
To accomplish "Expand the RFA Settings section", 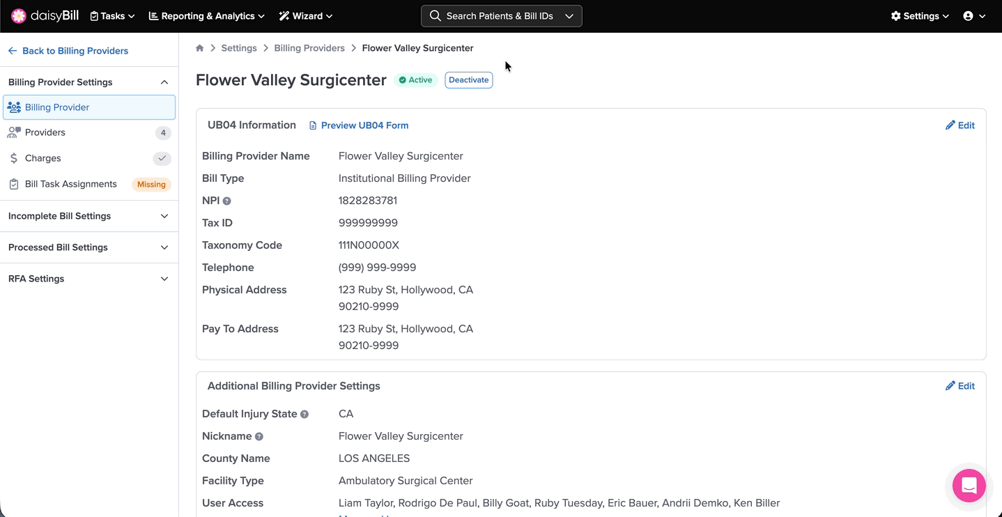I will tap(88, 279).
